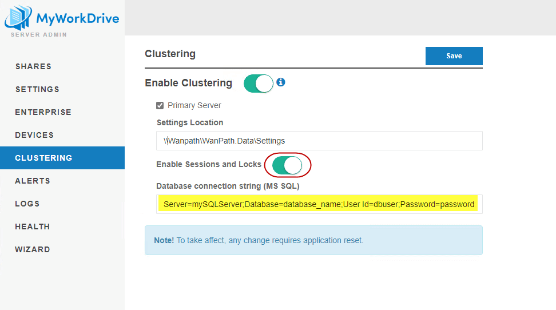Toggle the Enable Clustering switch
Viewport: 556px width, 310px height.
tap(259, 84)
